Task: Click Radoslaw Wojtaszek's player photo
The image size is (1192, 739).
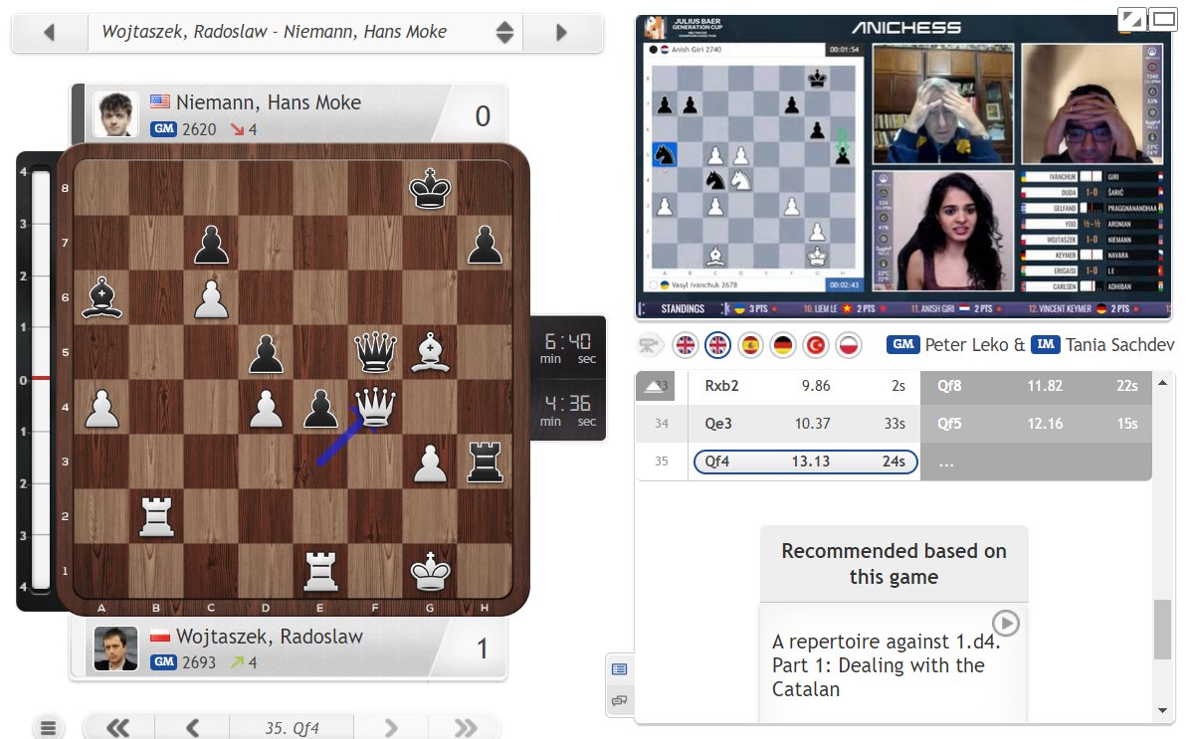Action: click(x=115, y=648)
